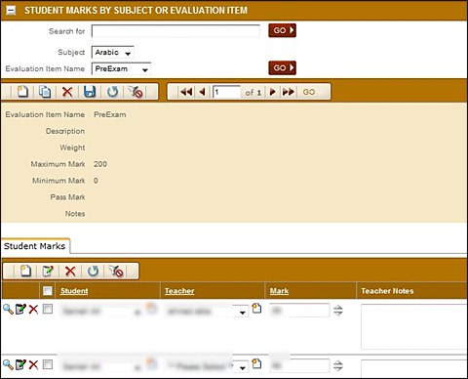Refresh using top toolbar undo arrow
This screenshot has width=468, height=379.
(x=112, y=92)
